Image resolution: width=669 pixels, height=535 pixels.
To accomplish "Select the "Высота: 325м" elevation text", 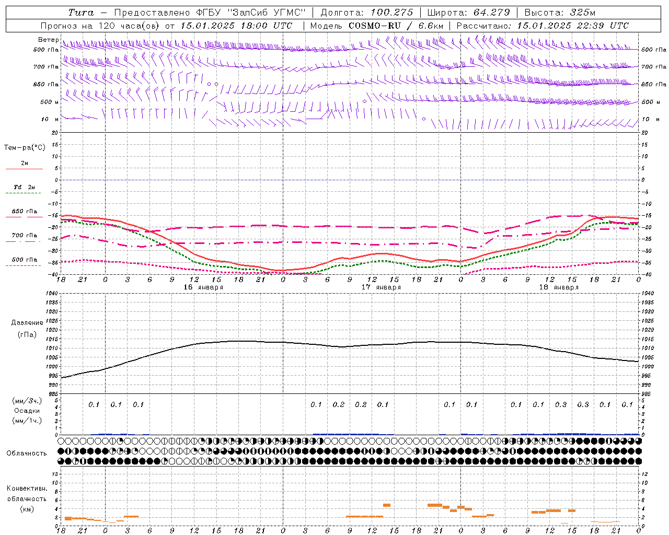I will (559, 13).
